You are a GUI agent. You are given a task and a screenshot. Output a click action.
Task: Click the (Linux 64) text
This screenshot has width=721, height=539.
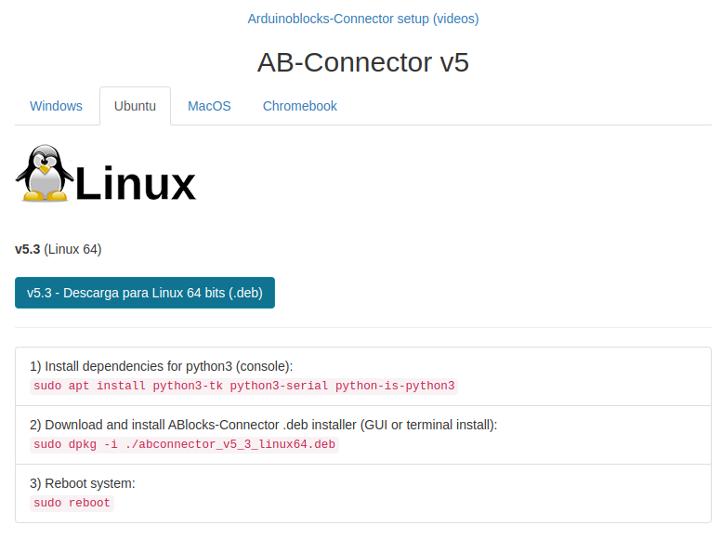(x=72, y=249)
